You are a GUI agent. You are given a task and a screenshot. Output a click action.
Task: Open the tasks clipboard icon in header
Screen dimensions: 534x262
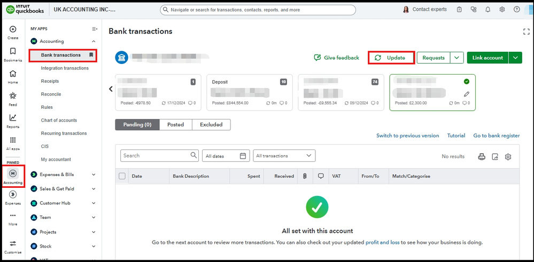click(x=459, y=10)
